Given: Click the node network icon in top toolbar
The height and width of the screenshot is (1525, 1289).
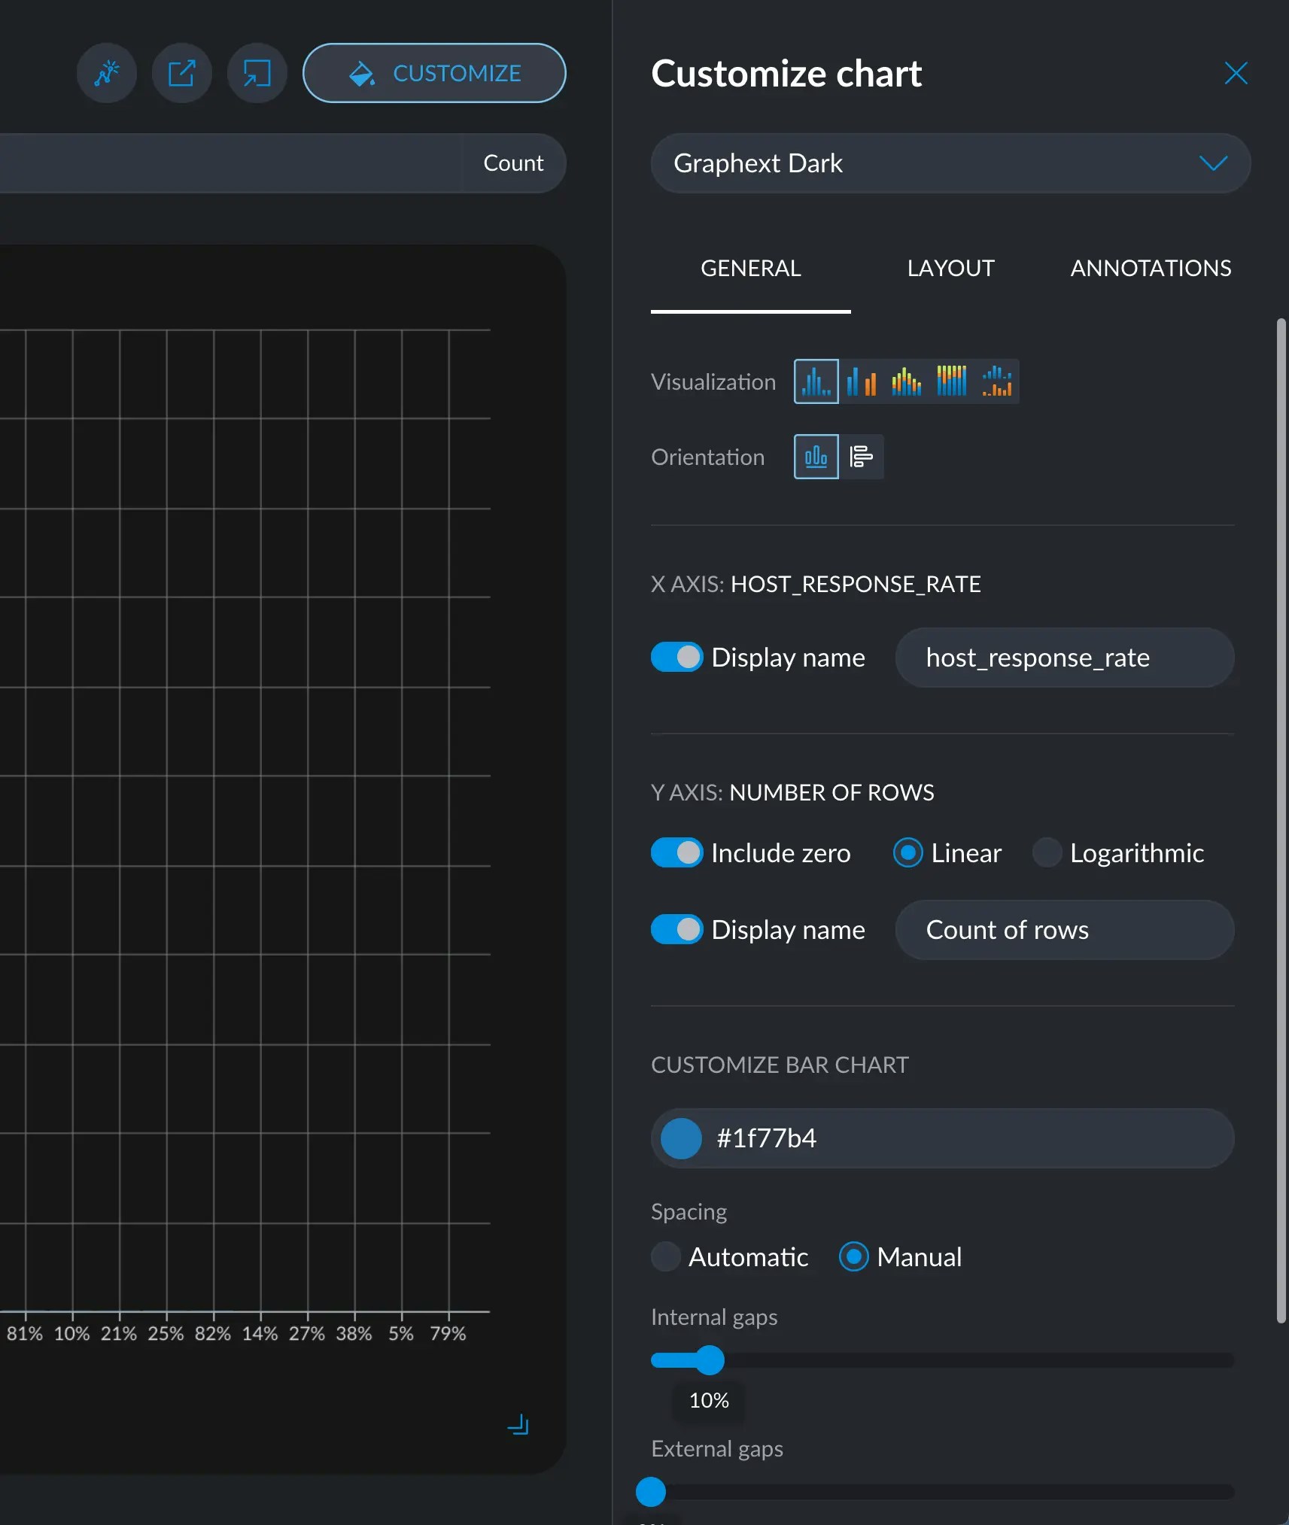Looking at the screenshot, I should click(106, 73).
